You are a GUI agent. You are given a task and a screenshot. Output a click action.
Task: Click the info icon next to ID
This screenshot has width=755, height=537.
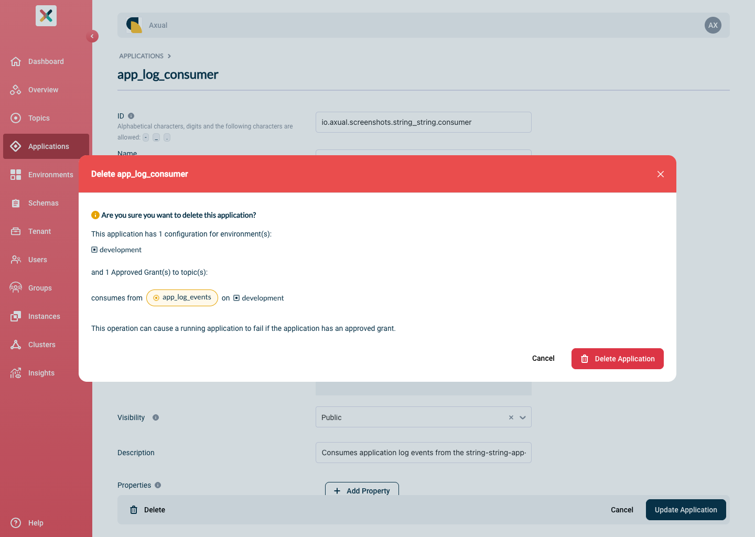(131, 116)
